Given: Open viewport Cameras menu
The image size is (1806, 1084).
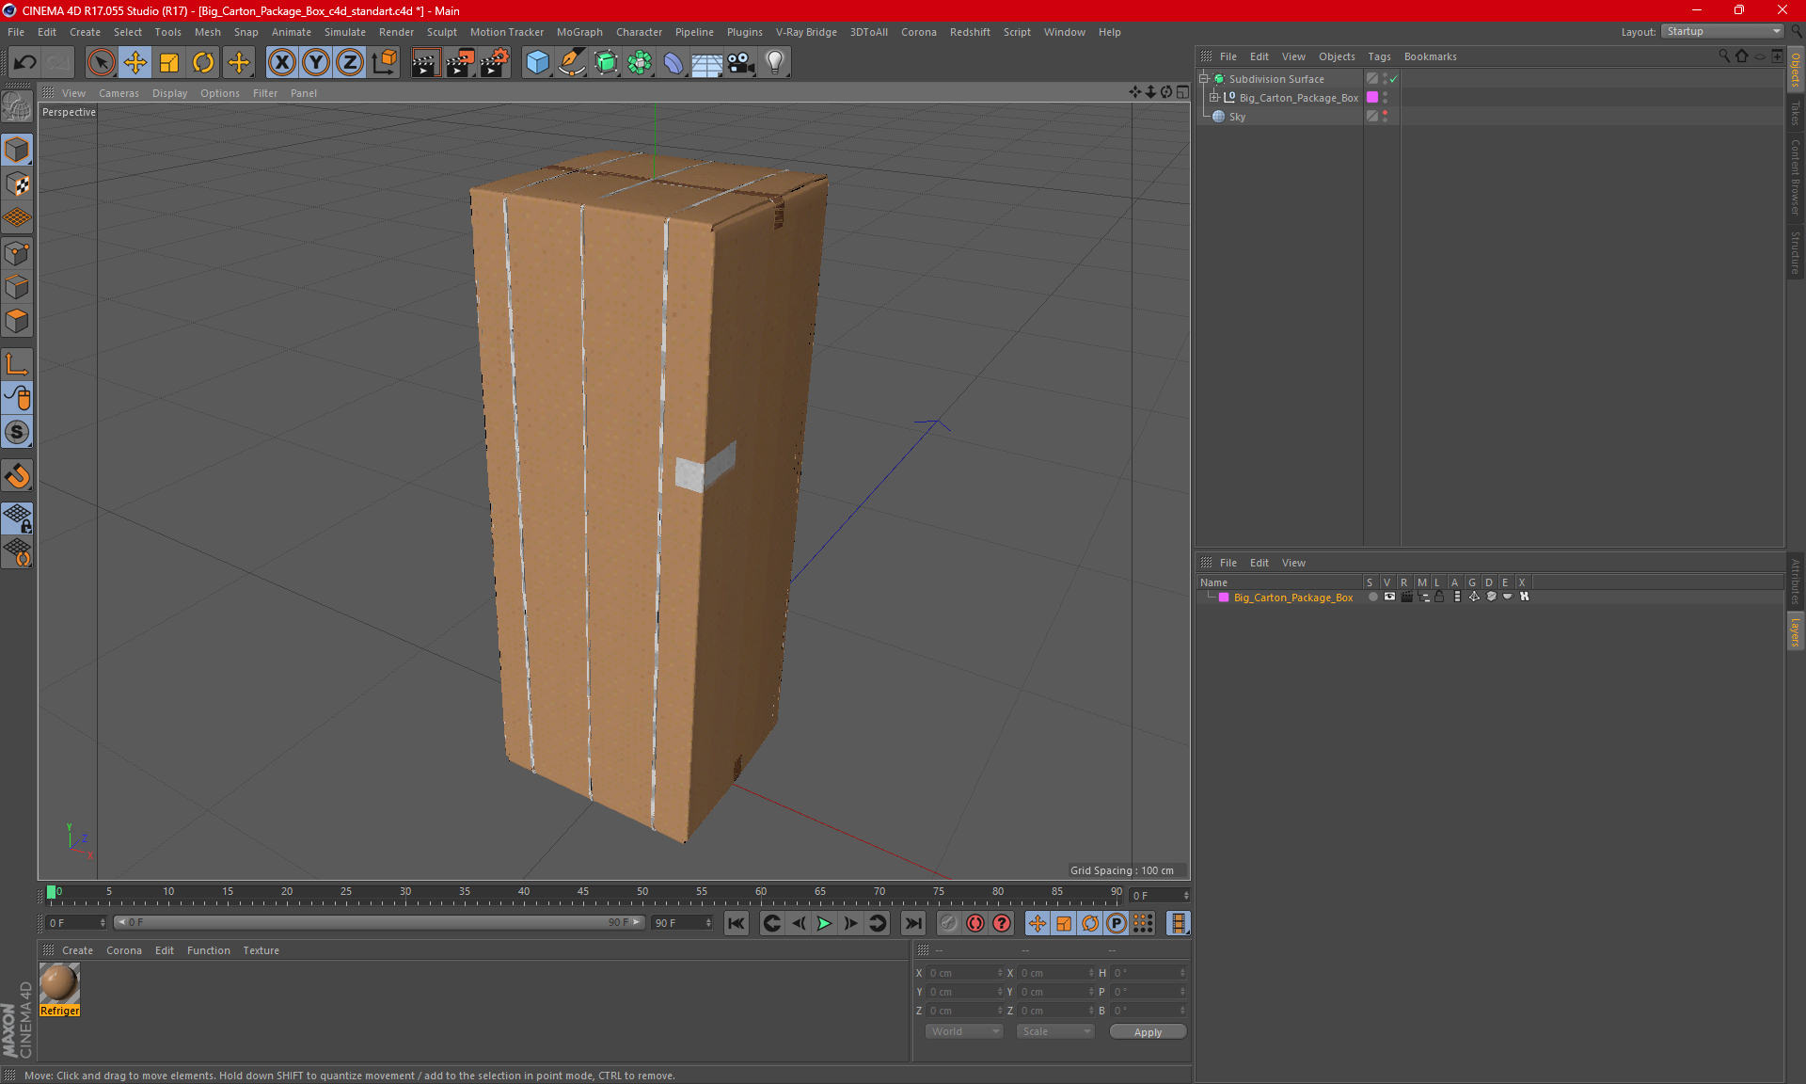Looking at the screenshot, I should 119,93.
